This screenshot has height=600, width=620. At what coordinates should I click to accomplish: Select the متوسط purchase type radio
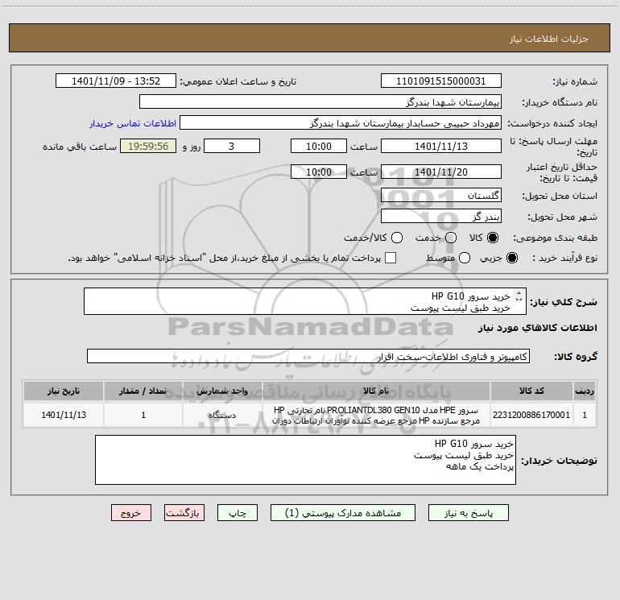[465, 258]
